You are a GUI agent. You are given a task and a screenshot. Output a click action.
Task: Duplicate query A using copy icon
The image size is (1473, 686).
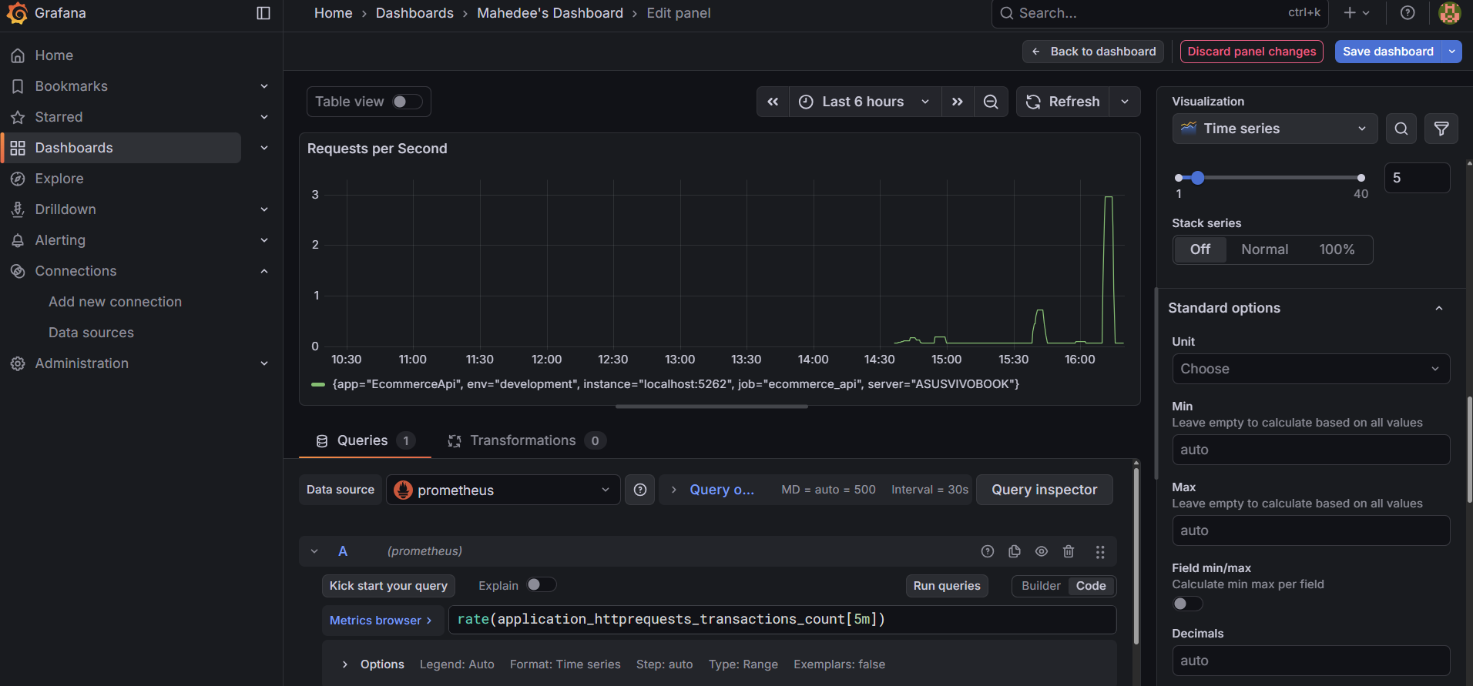coord(1015,551)
